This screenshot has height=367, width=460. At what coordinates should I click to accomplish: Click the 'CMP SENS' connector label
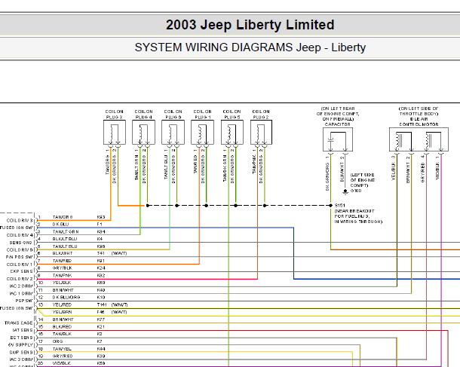click(x=21, y=352)
